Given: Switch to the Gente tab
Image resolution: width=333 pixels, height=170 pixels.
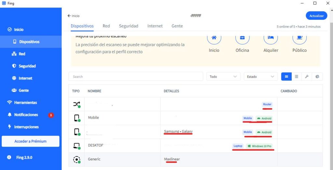Looking at the screenshot, I should point(177,26).
